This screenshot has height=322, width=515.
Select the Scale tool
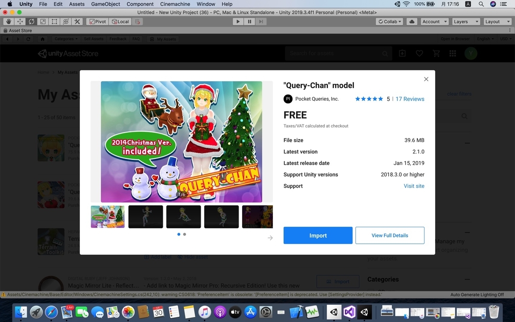pyautogui.click(x=43, y=21)
